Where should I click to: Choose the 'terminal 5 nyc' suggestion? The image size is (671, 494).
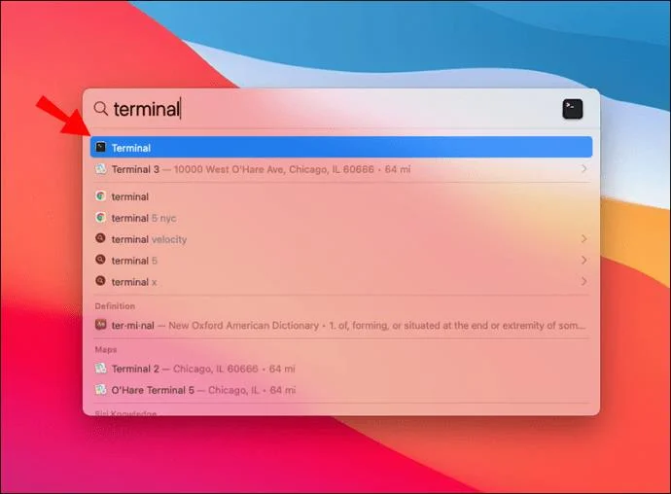tap(341, 218)
